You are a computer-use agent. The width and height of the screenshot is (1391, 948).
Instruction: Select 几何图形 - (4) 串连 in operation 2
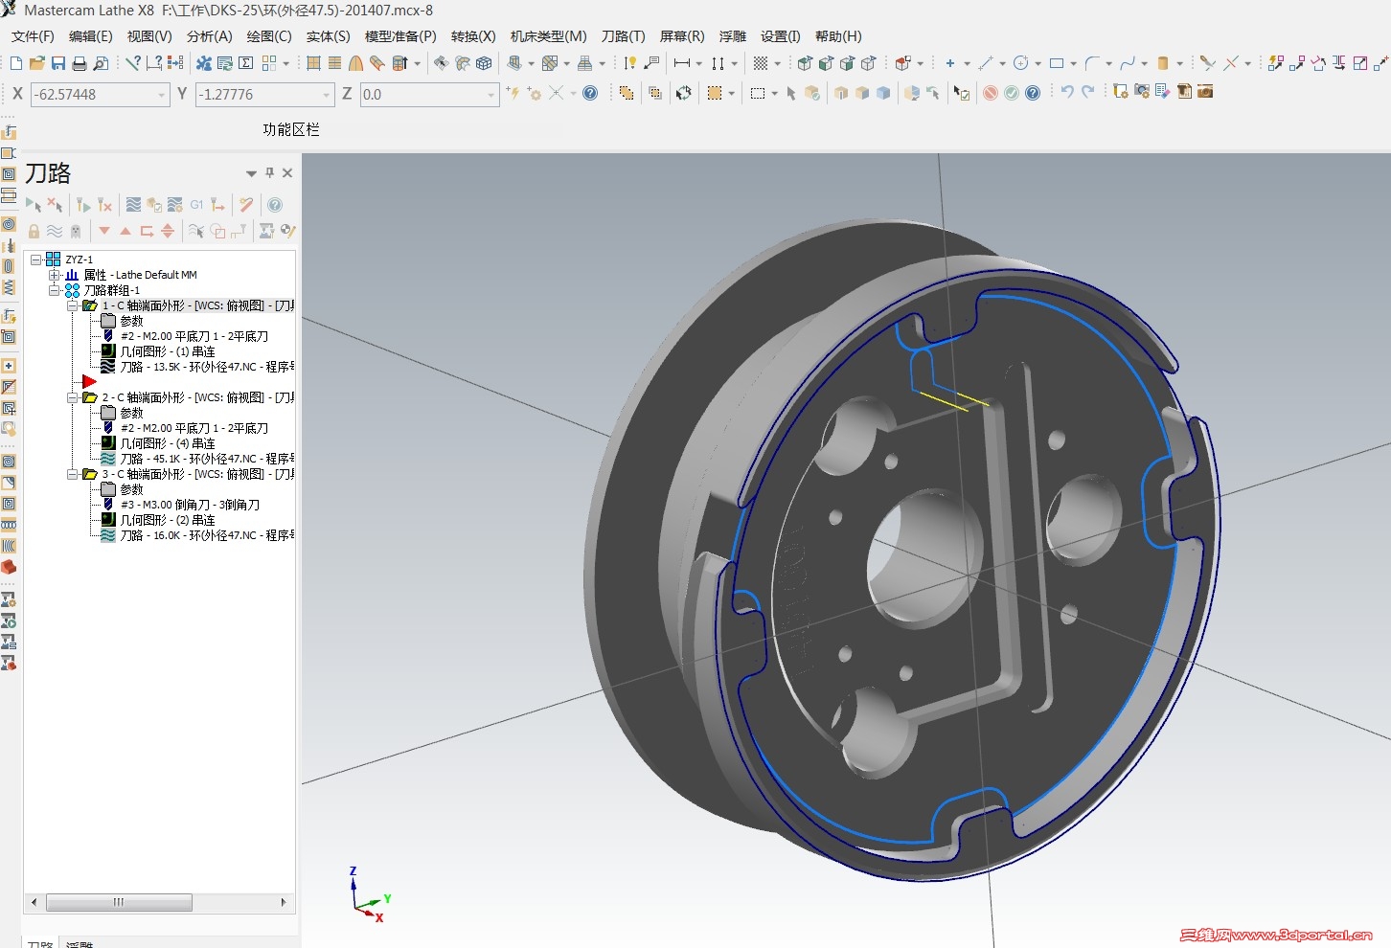(168, 443)
